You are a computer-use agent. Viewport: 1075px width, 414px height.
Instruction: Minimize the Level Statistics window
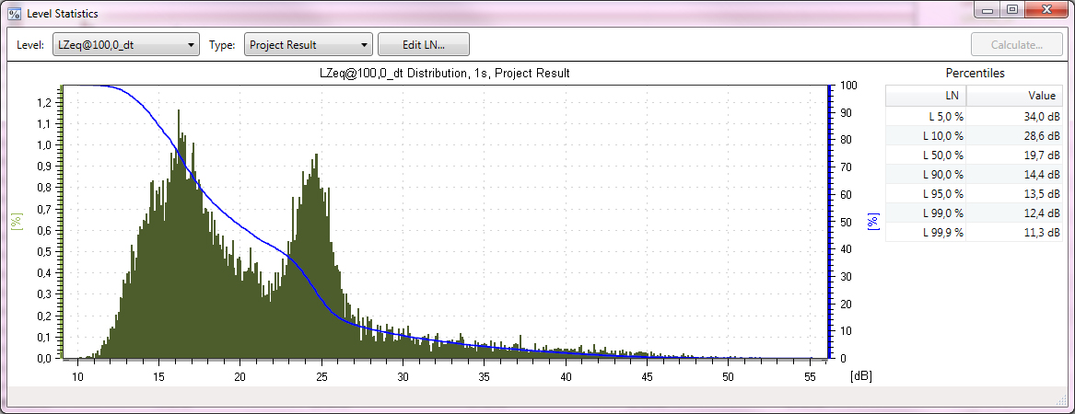coord(989,10)
